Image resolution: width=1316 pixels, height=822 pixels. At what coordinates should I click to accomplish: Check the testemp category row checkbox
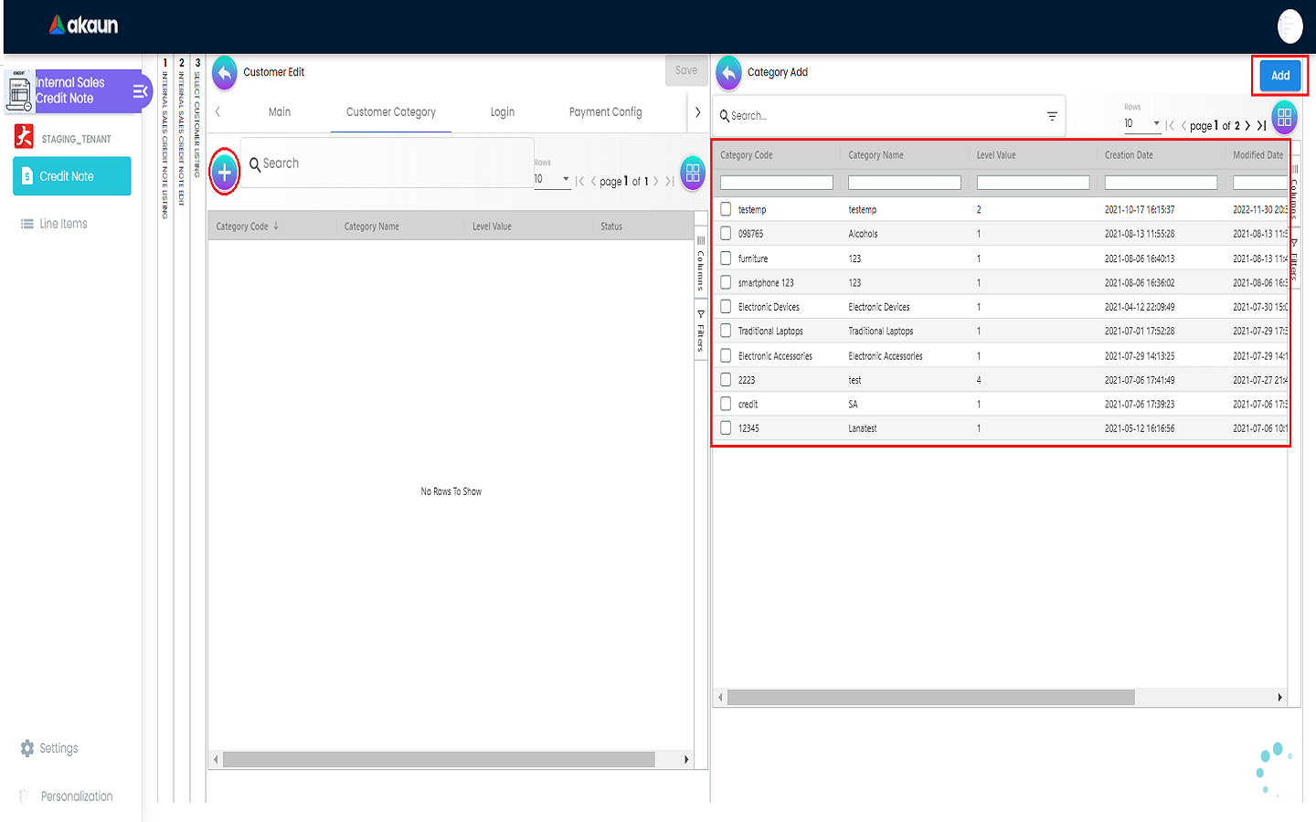coord(726,209)
